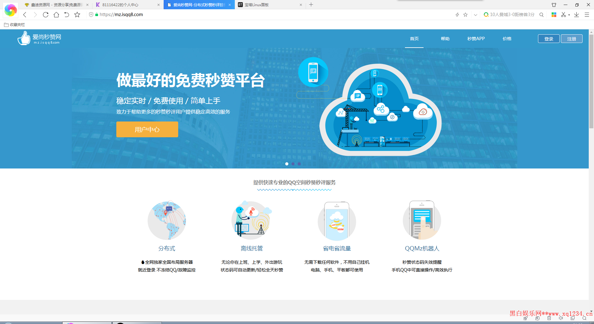
Task: Click the 提供快速专业的QQ空间秒赞秒评服务 title
Action: [x=295, y=182]
